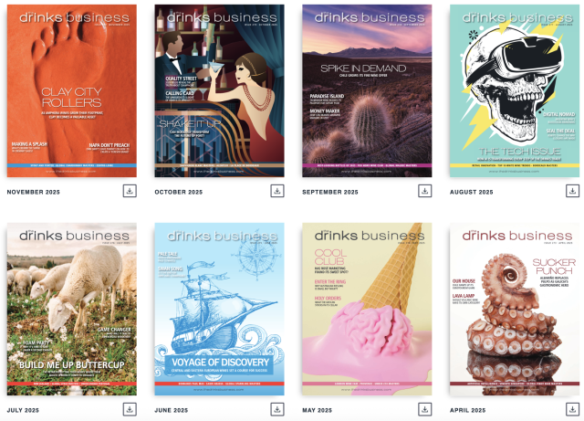Download the July 2025 issue
This screenshot has height=421, width=584.
pyautogui.click(x=130, y=409)
